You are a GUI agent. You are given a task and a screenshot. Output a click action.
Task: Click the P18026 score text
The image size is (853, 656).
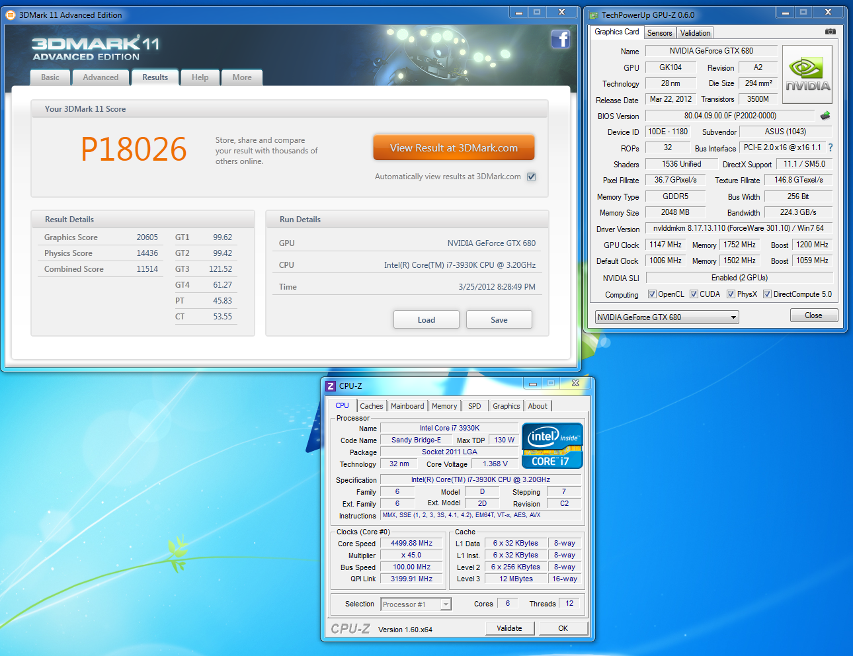point(134,149)
